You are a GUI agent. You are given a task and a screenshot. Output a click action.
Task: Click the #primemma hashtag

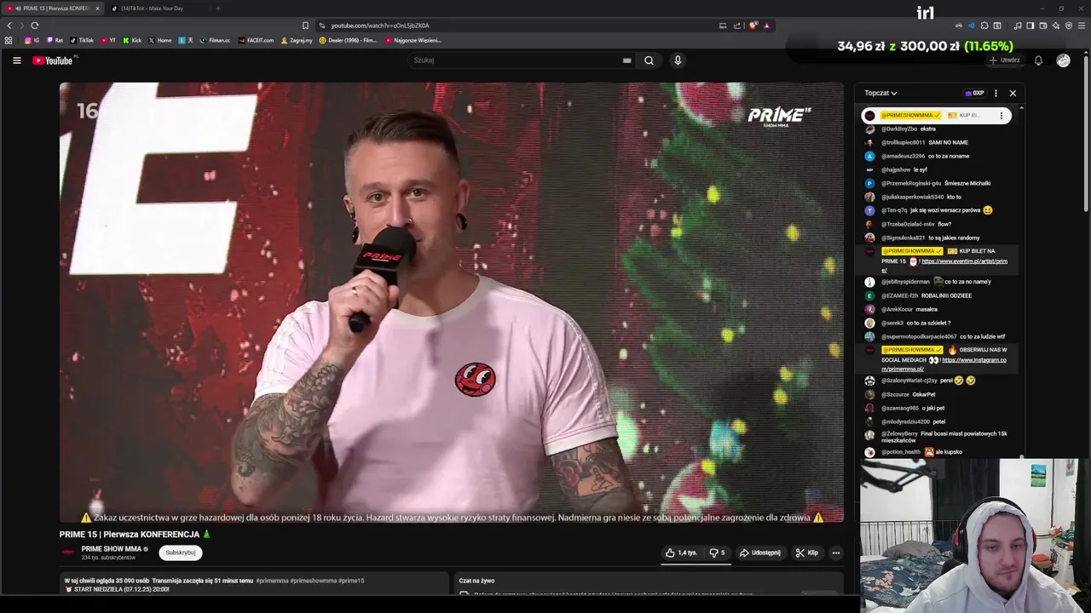(x=272, y=581)
